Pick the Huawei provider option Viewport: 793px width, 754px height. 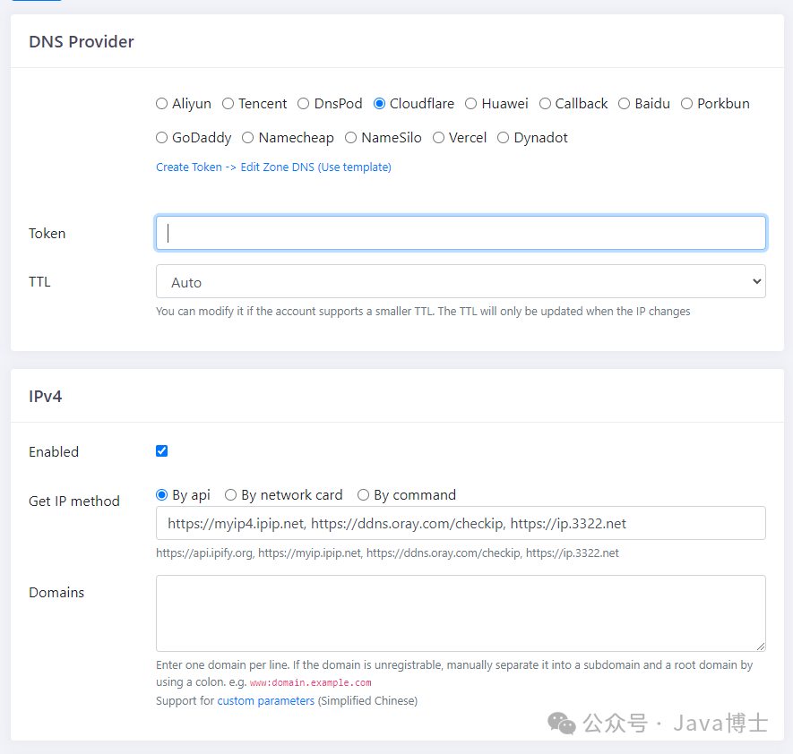[x=471, y=104]
